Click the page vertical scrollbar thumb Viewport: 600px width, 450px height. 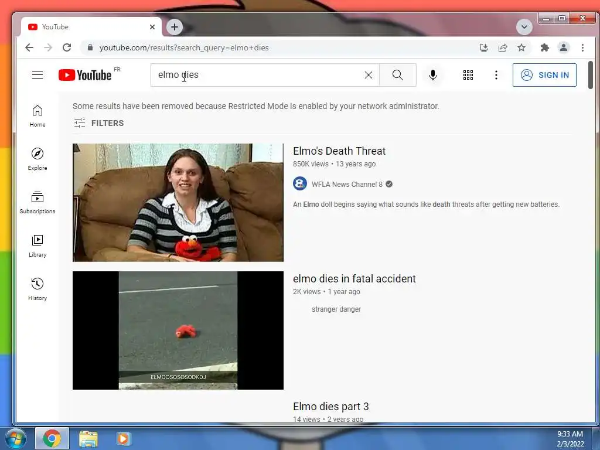(x=591, y=75)
